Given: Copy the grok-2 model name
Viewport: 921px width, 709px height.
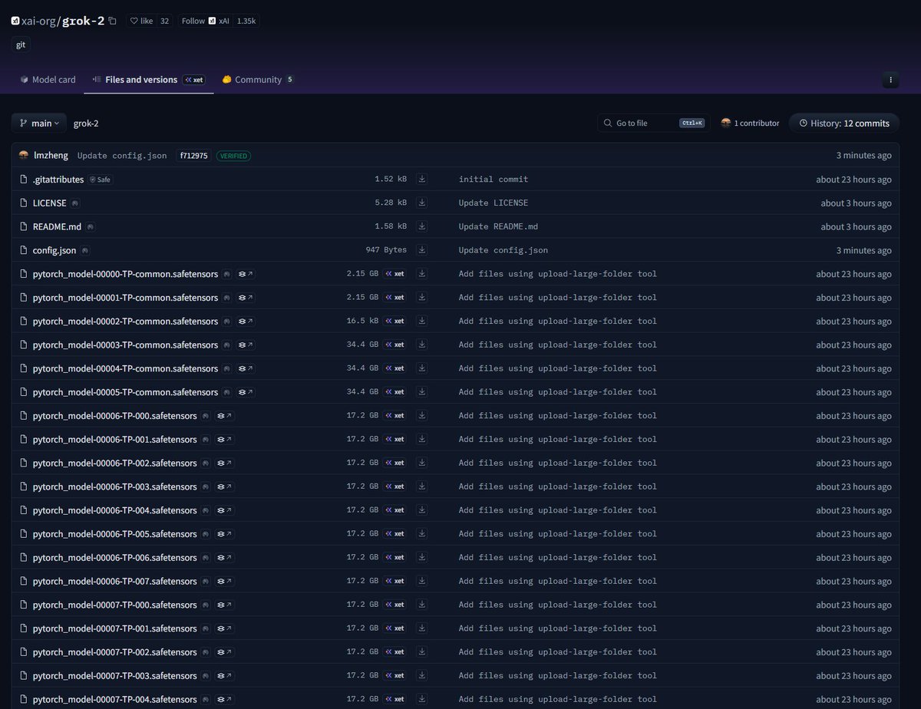Looking at the screenshot, I should [113, 21].
